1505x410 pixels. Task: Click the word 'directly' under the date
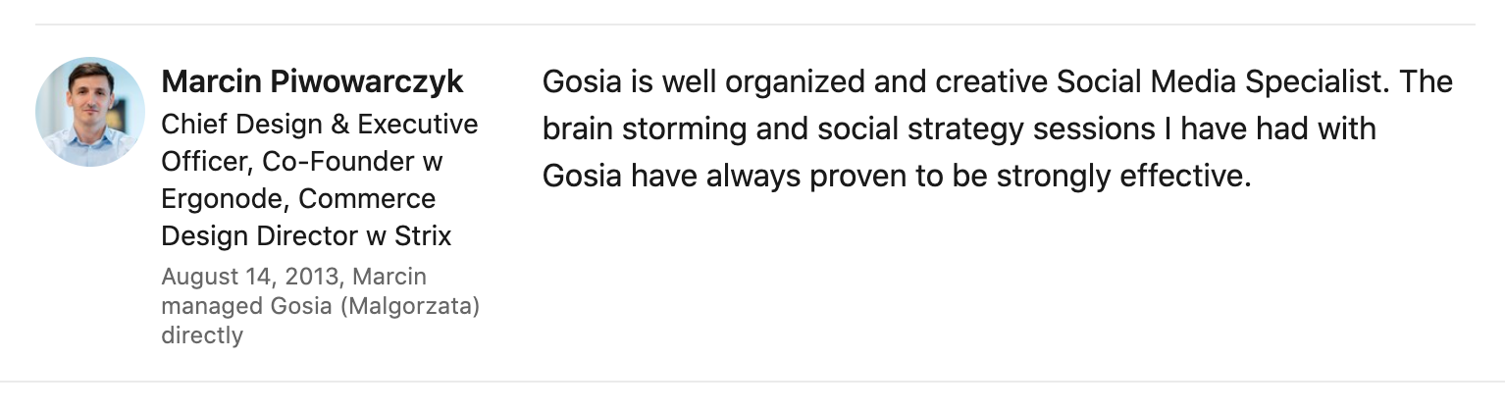tap(201, 335)
